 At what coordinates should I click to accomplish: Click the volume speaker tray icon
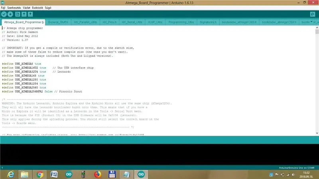pos(293,175)
